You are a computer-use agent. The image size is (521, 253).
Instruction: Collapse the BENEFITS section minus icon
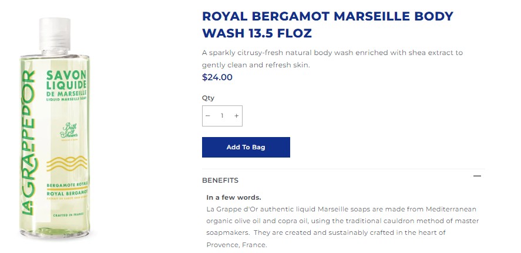pos(477,176)
